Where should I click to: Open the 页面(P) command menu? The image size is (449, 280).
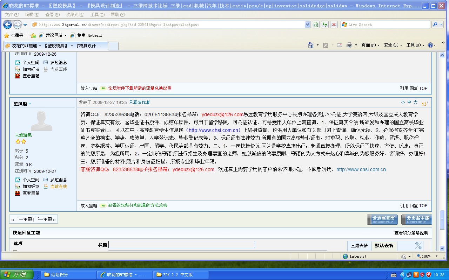370,45
